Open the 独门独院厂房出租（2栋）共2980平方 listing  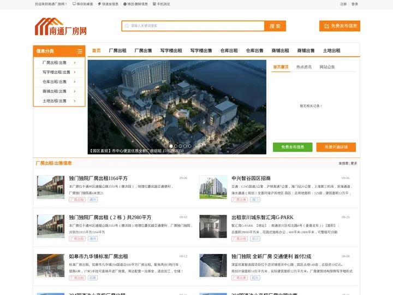click(110, 217)
